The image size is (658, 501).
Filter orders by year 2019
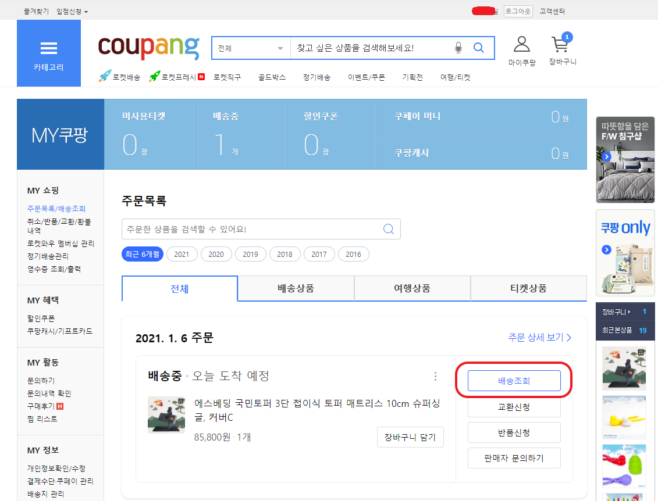(251, 254)
